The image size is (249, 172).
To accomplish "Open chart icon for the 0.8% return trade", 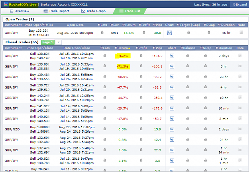I will coord(172,140).
